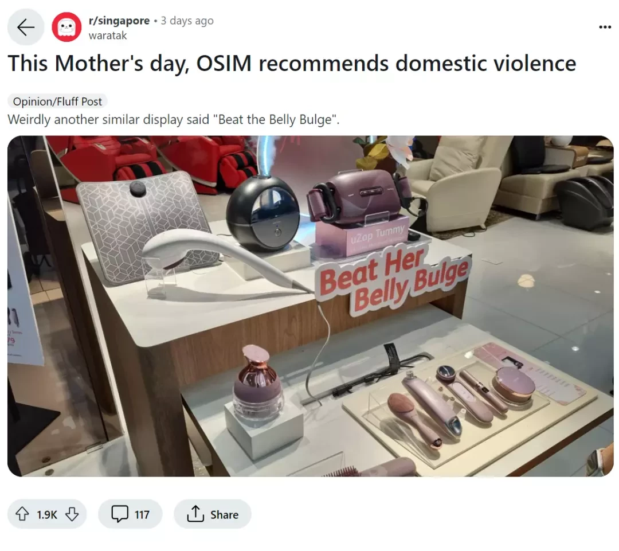Viewport: 619px width, 551px height.
Task: Downvote the post with the down arrow
Action: click(72, 514)
